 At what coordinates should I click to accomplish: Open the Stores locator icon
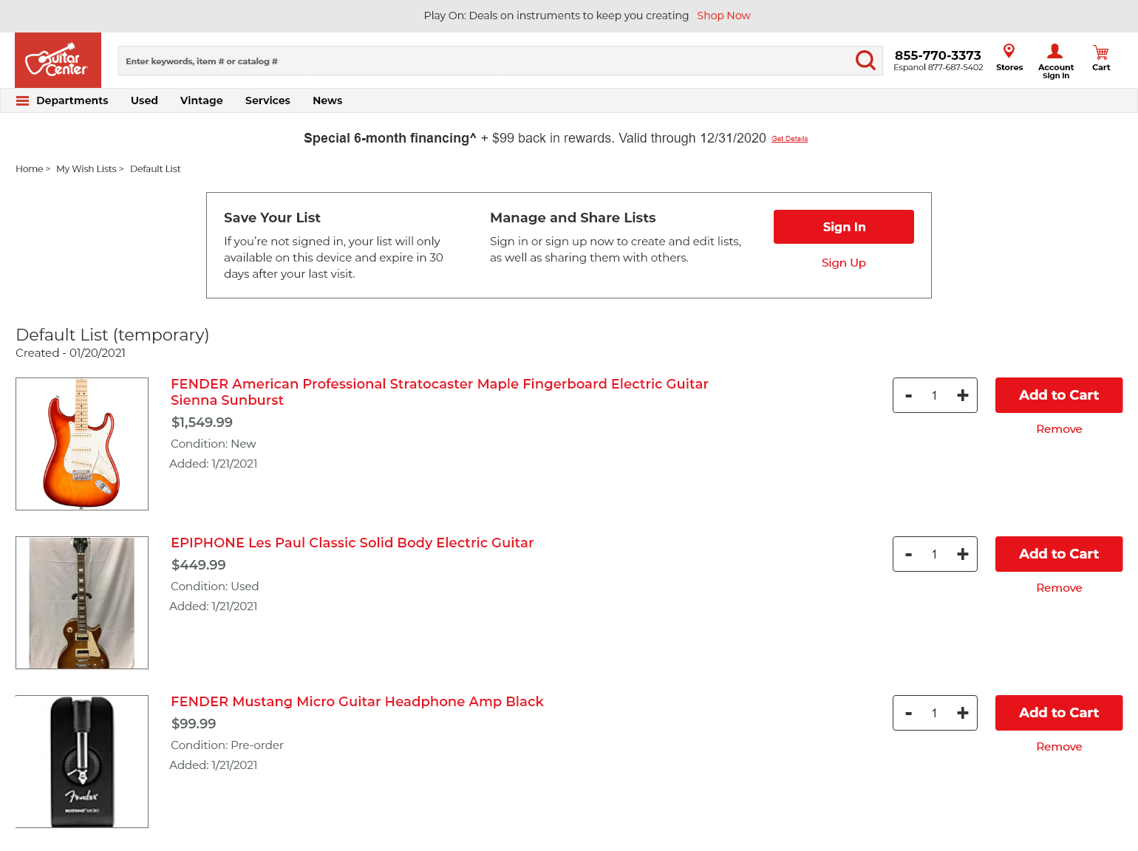[x=1009, y=58]
